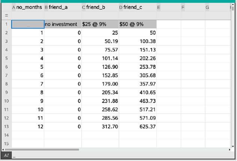Select the friend_b column header
This screenshot has height=161, width=237.
click(x=100, y=7)
